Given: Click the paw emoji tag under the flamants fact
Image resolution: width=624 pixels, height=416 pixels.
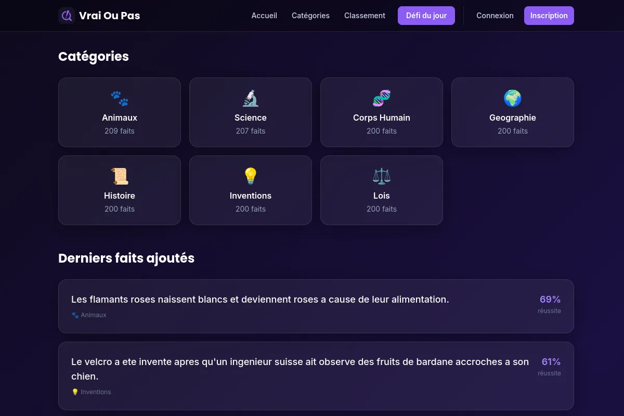Looking at the screenshot, I should pyautogui.click(x=75, y=315).
